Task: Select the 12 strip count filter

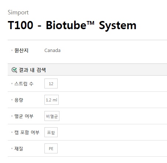Action: coord(51,84)
